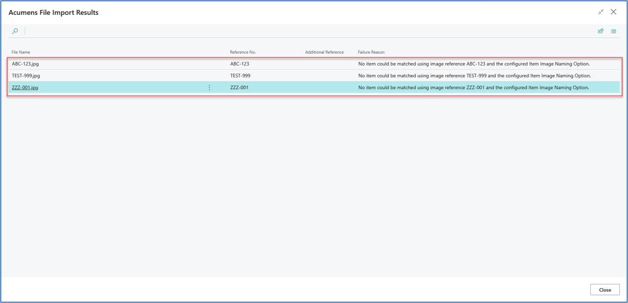The width and height of the screenshot is (628, 303).
Task: Open the Additional Reference column header
Action: 324,52
